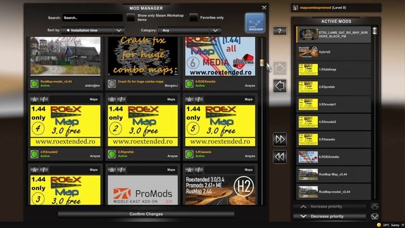Toggle the green status of 2.R3prefab mod
This screenshot has width=405, height=228.
click(x=112, y=154)
